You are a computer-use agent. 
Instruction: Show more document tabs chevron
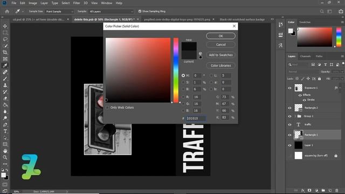272,19
